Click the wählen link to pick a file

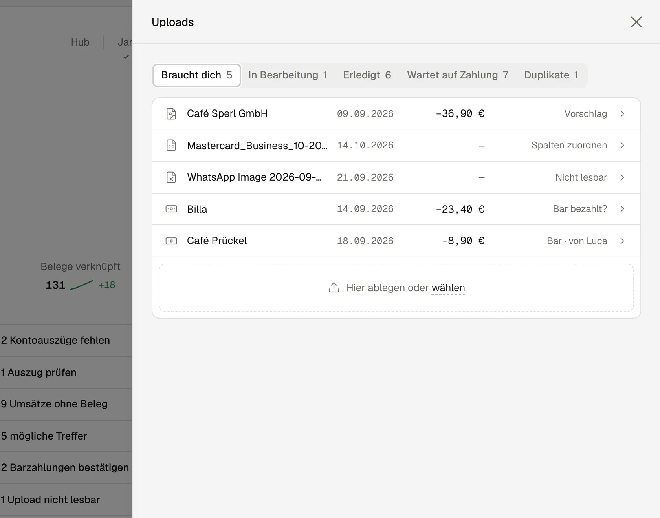pyautogui.click(x=448, y=288)
